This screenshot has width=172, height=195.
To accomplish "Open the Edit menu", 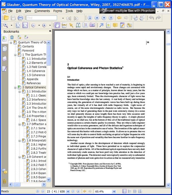I will point(19,11).
